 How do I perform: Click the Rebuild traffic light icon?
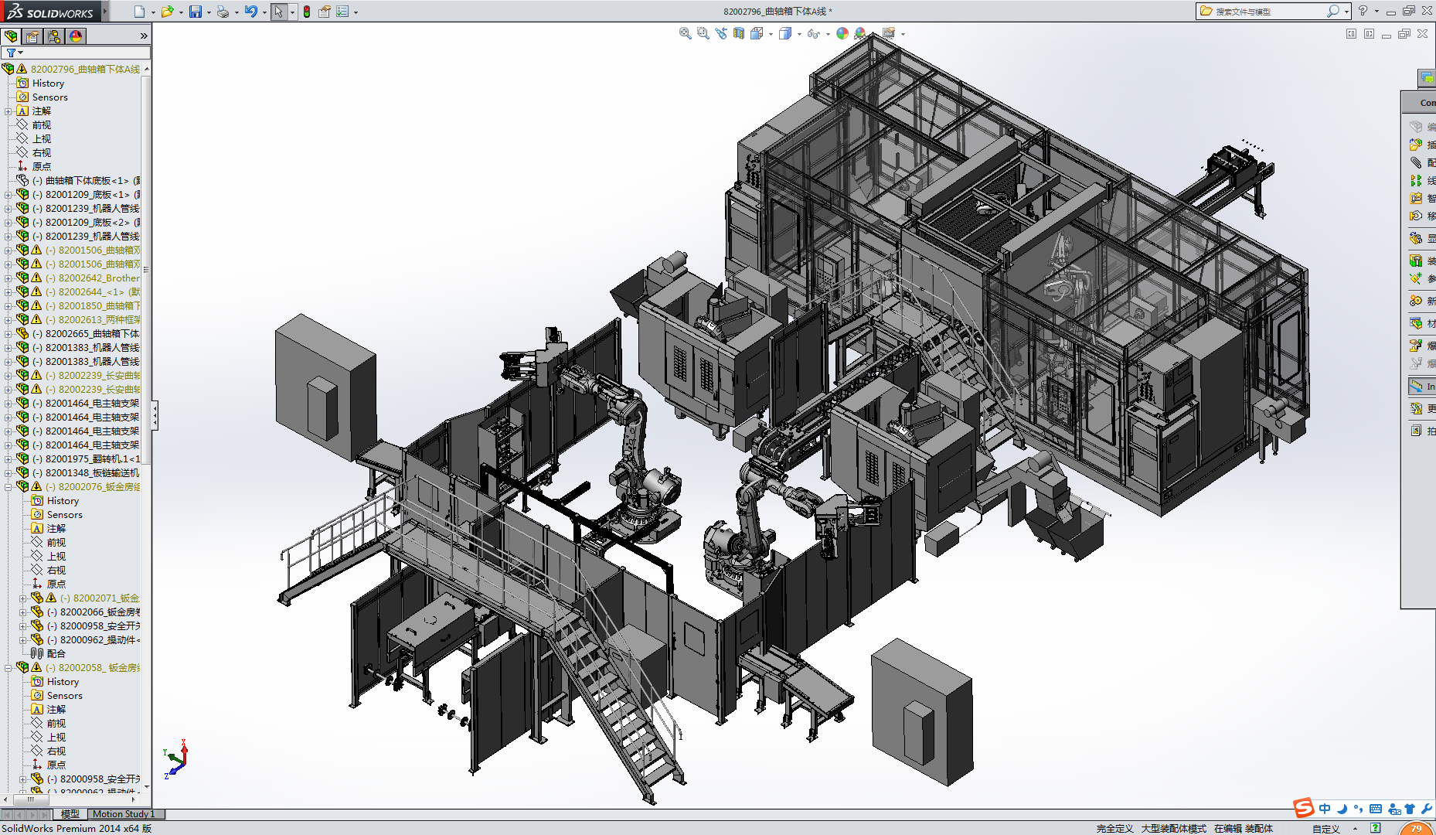click(x=307, y=12)
